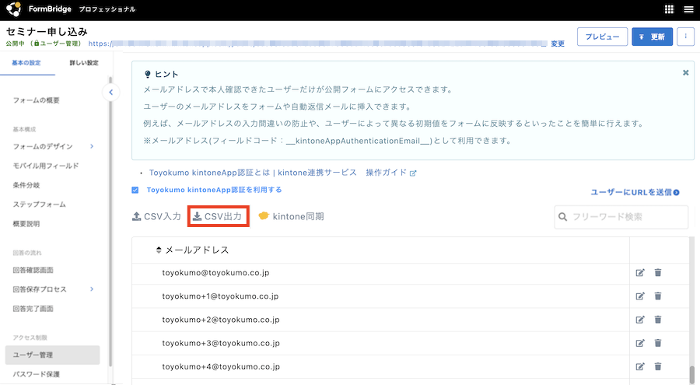The height and width of the screenshot is (385, 700).
Task: Click edit icon for toyokumo@toyokumo.co.jp
Action: tap(640, 273)
